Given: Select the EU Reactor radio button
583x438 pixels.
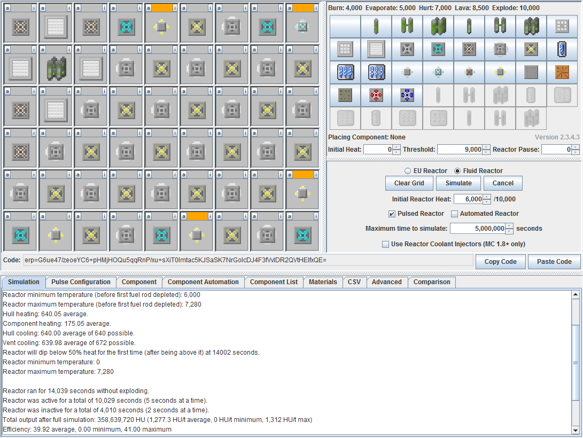Looking at the screenshot, I should [408, 171].
